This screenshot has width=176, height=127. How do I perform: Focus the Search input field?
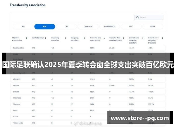point(149,17)
